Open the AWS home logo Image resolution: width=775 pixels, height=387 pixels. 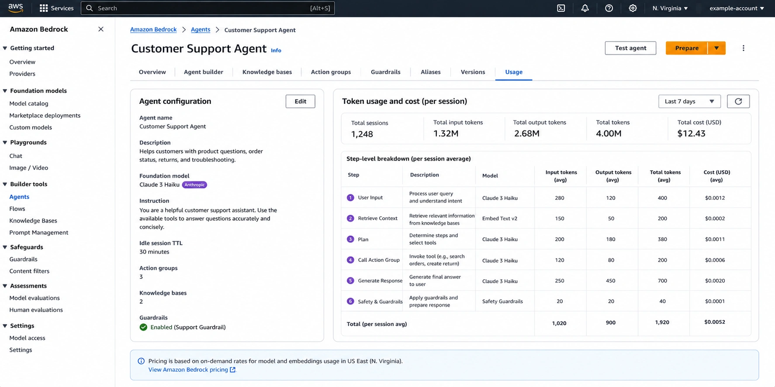tap(16, 8)
